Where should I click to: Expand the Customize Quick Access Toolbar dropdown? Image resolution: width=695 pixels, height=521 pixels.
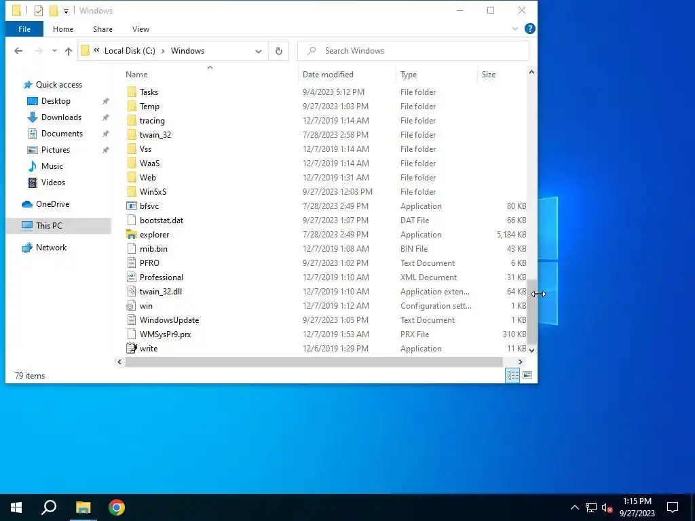(x=66, y=11)
